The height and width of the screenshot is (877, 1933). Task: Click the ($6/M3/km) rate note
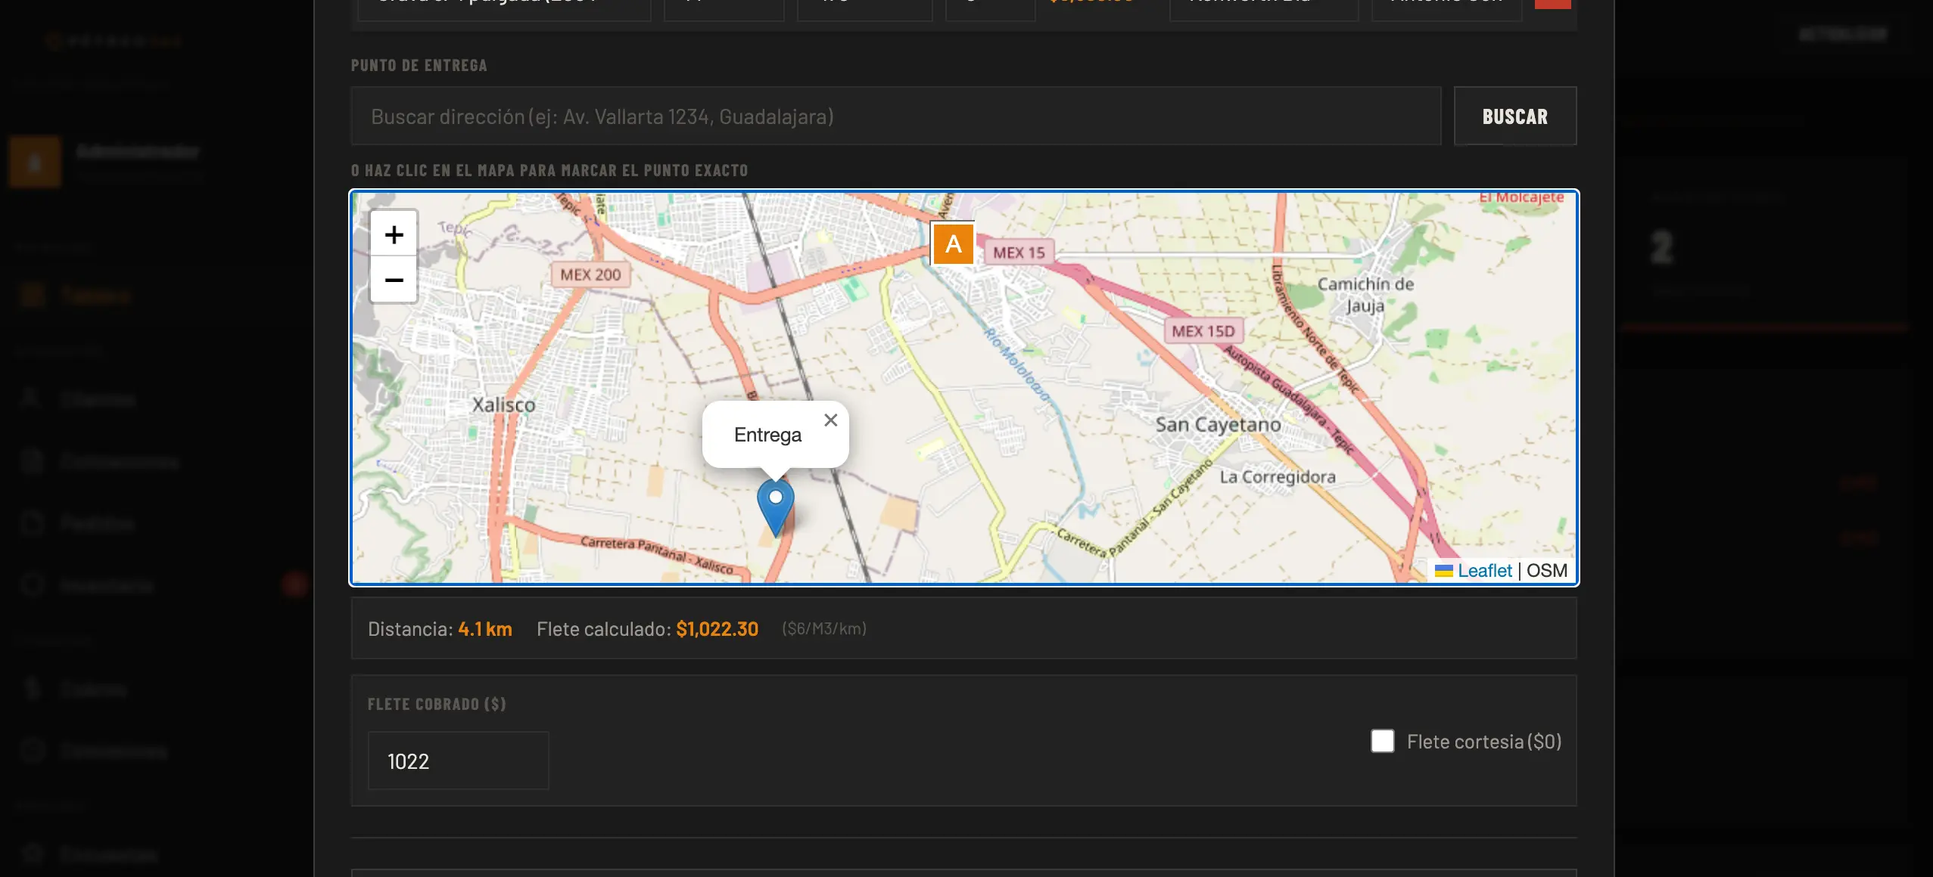click(x=824, y=629)
